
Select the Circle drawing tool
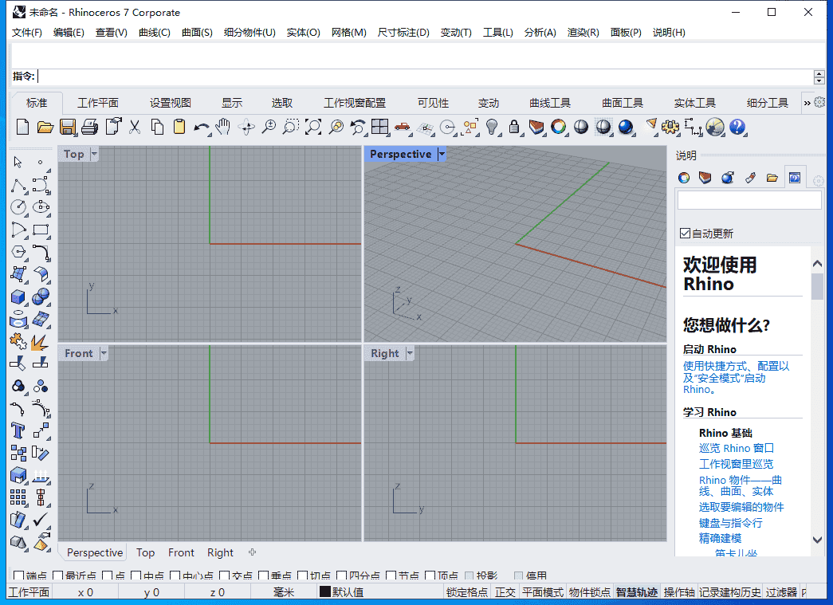tap(18, 207)
